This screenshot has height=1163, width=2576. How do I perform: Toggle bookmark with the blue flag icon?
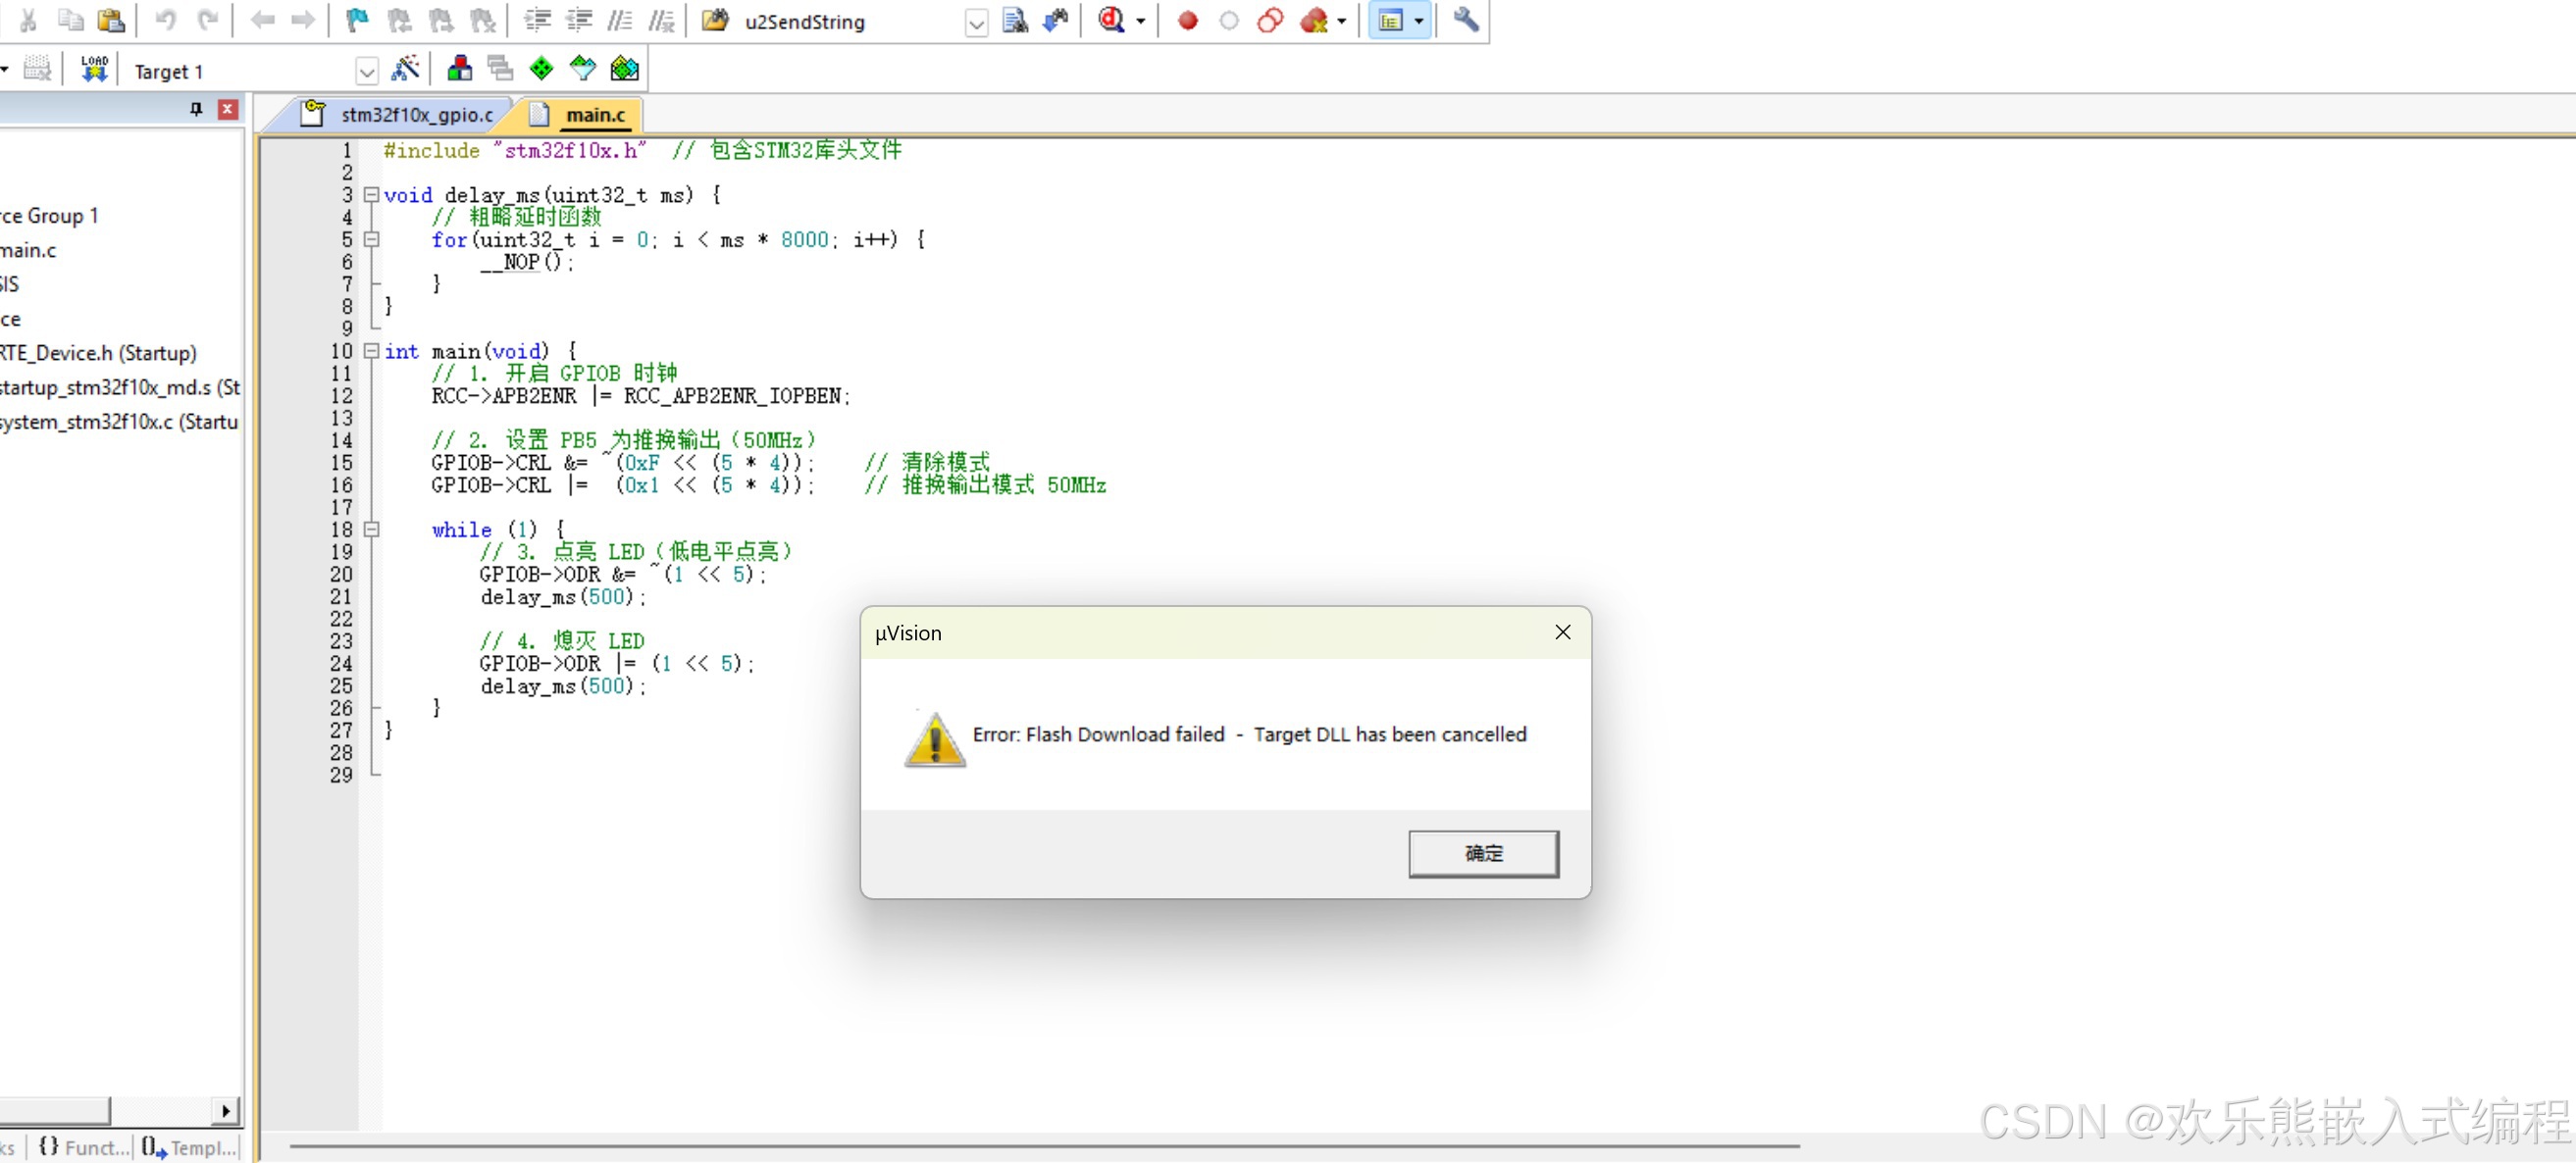(357, 20)
